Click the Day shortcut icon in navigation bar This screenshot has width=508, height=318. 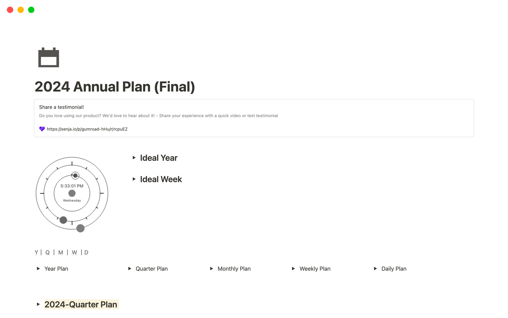85,252
